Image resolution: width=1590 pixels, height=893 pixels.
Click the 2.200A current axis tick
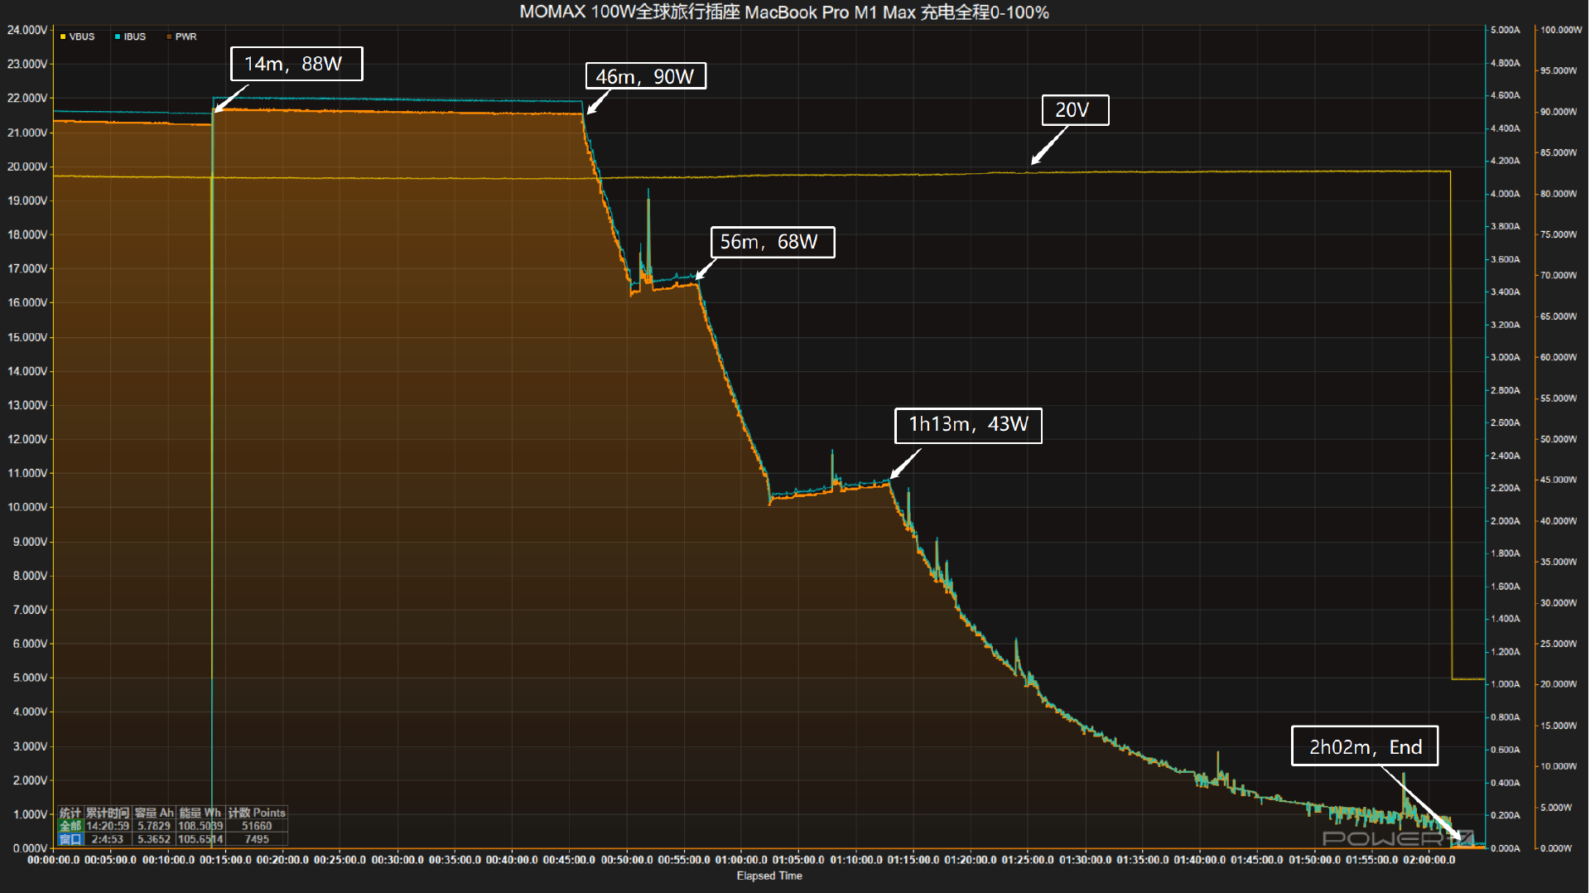pos(1506,488)
